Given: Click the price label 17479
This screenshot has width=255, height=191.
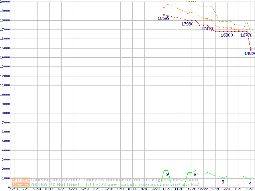Looking at the screenshot, I should click(207, 29).
